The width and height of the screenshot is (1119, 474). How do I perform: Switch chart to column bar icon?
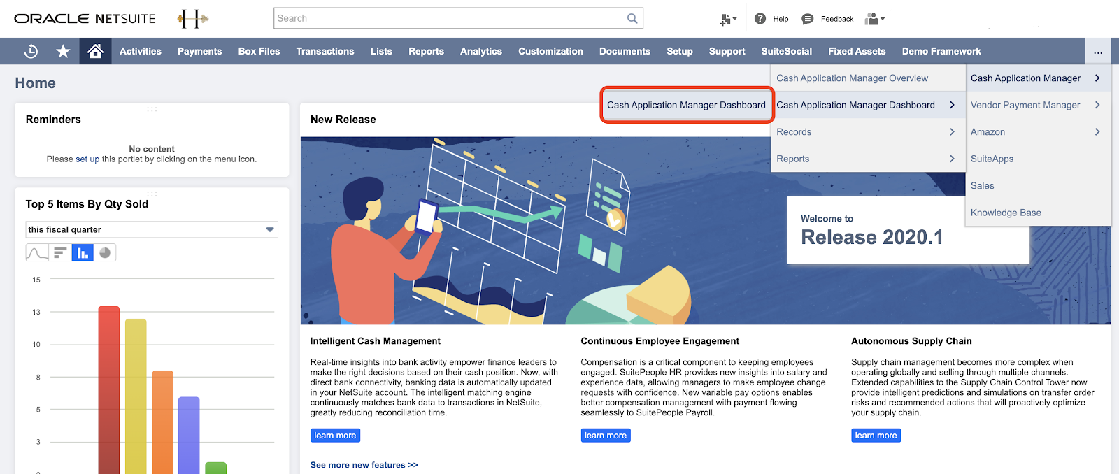coord(83,252)
